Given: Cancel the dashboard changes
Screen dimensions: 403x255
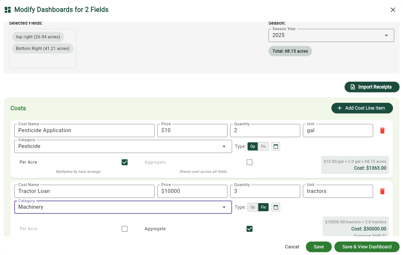Looking at the screenshot, I should [x=292, y=247].
